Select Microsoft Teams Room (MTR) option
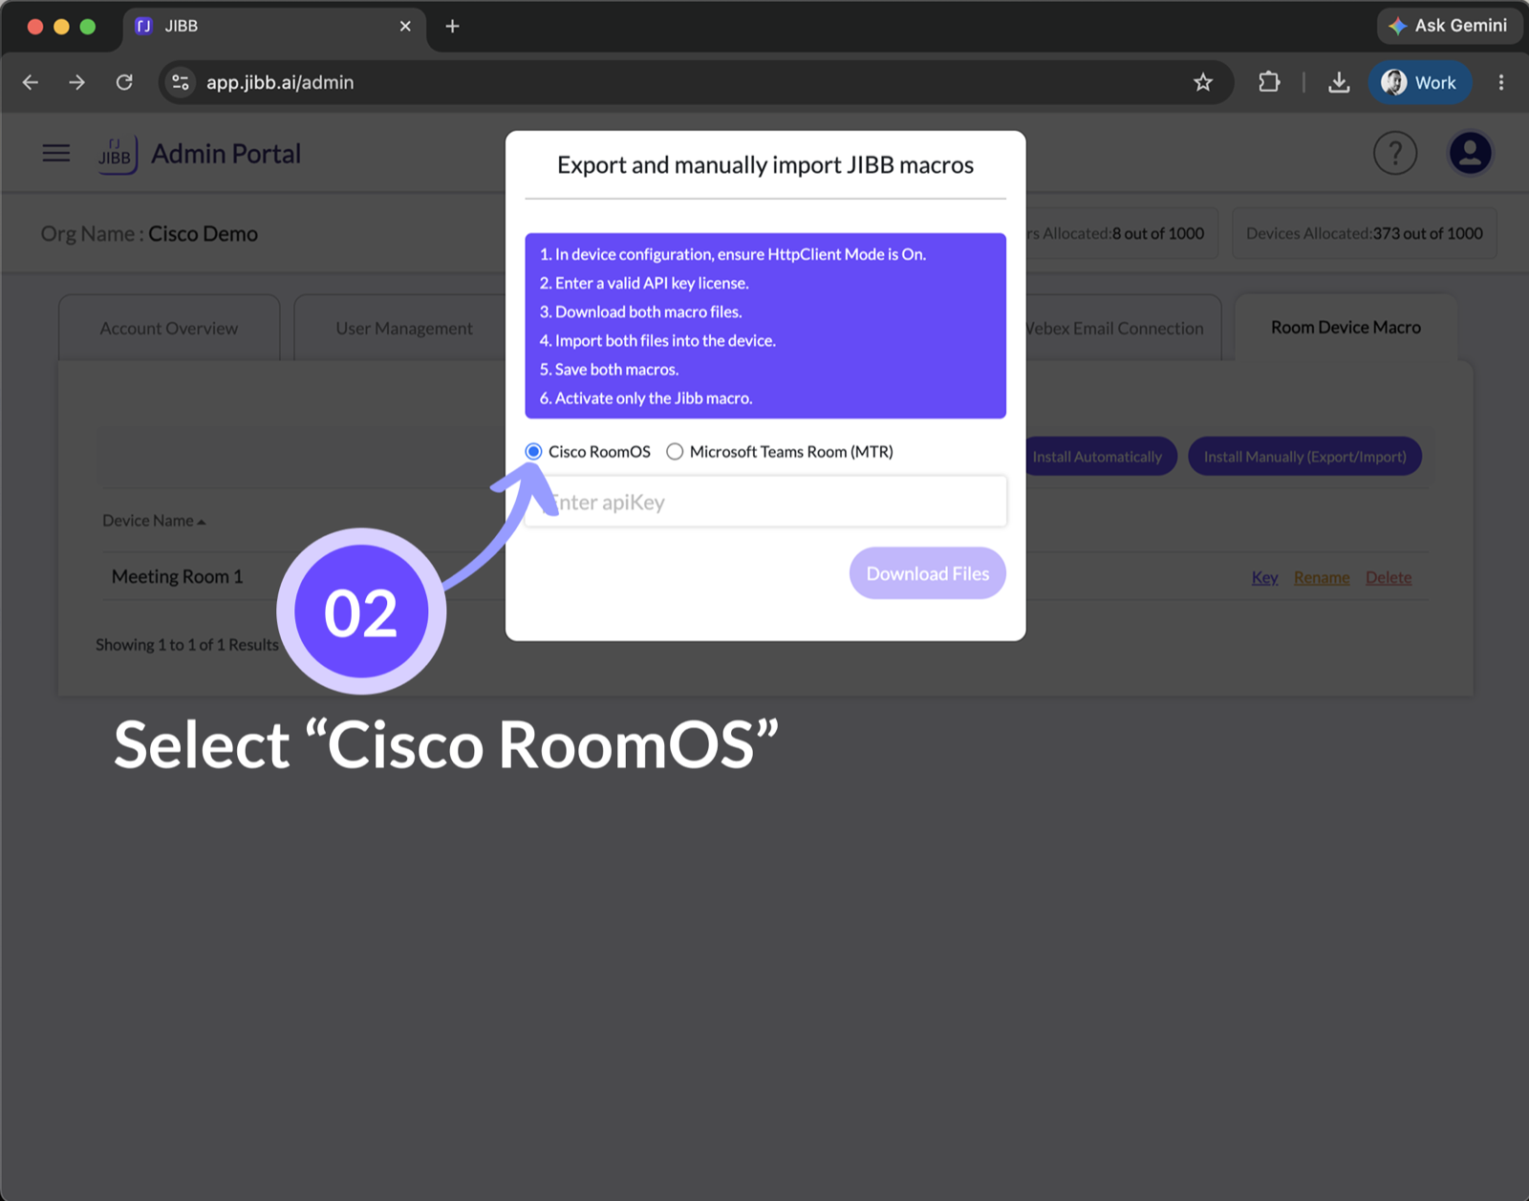 (675, 451)
